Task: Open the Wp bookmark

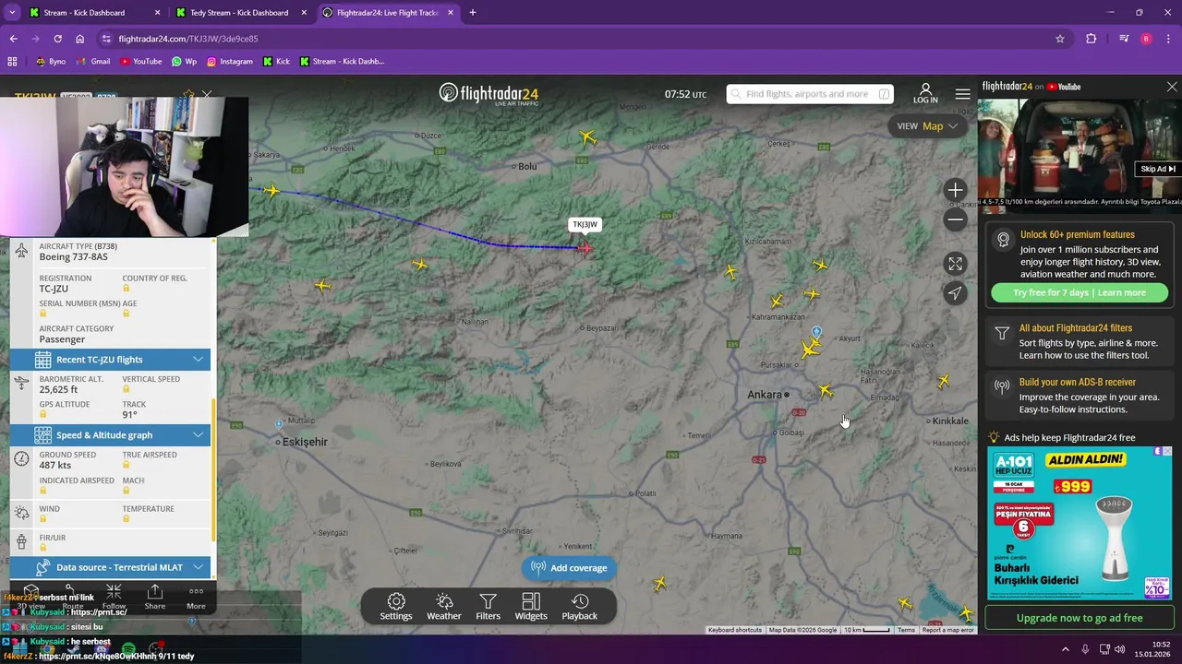Action: [x=184, y=62]
